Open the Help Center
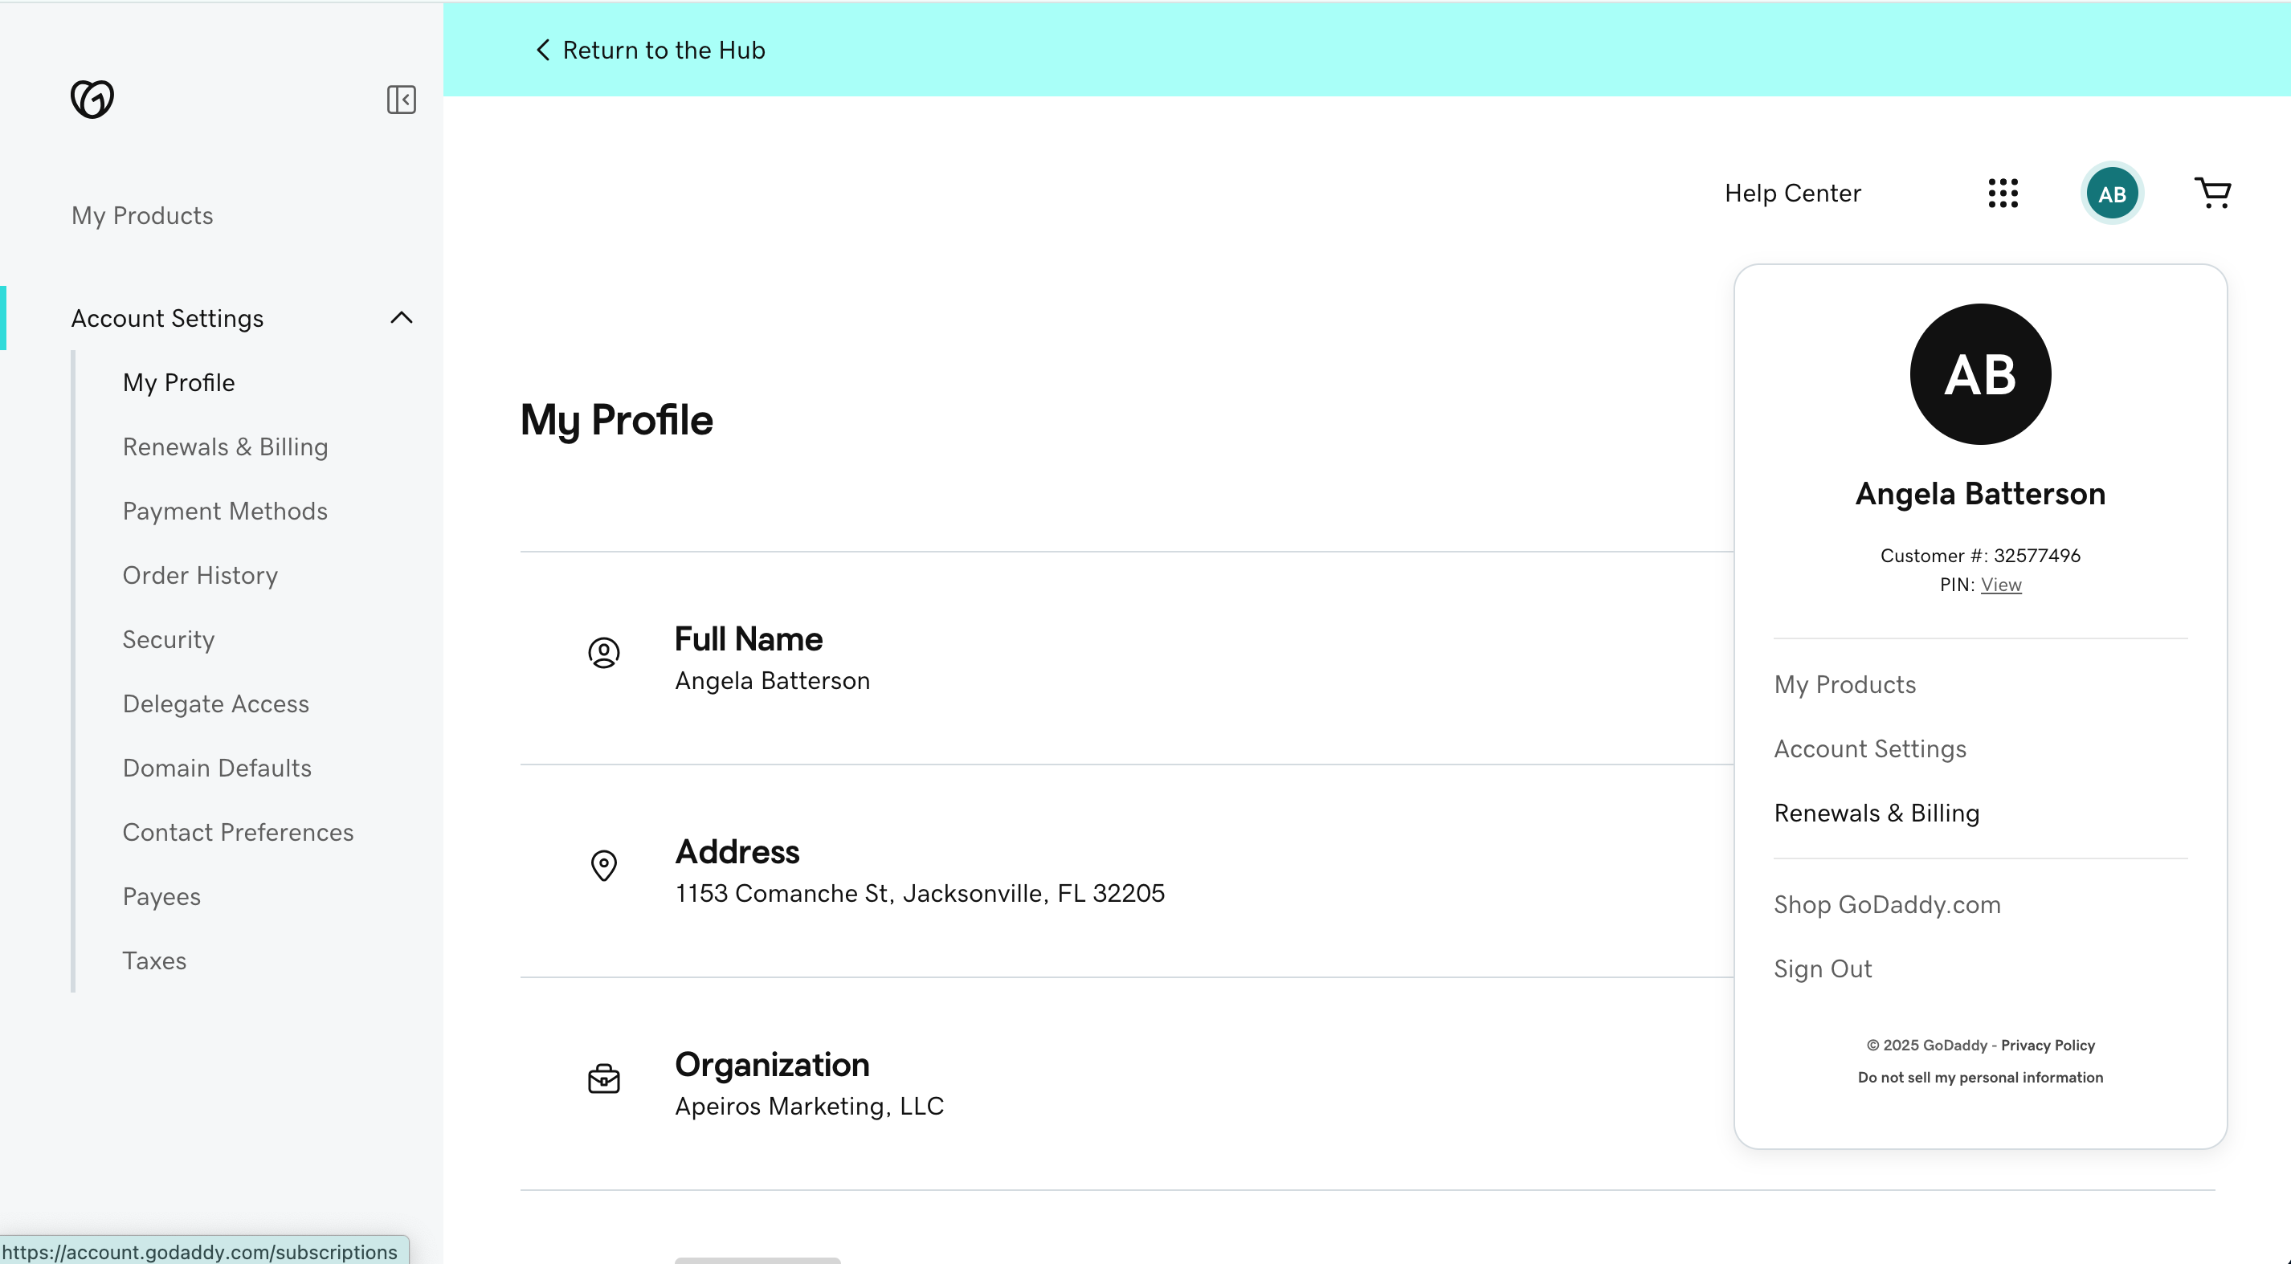Screen dimensions: 2291x1264 click(x=1791, y=193)
